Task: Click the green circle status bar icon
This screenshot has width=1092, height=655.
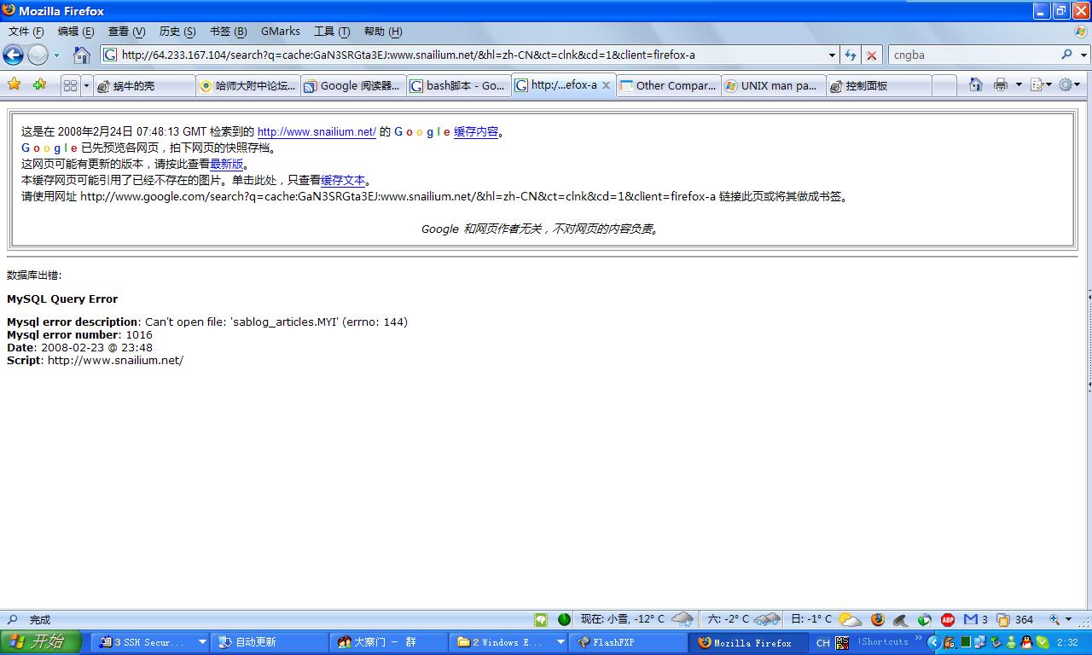Action: pyautogui.click(x=564, y=620)
